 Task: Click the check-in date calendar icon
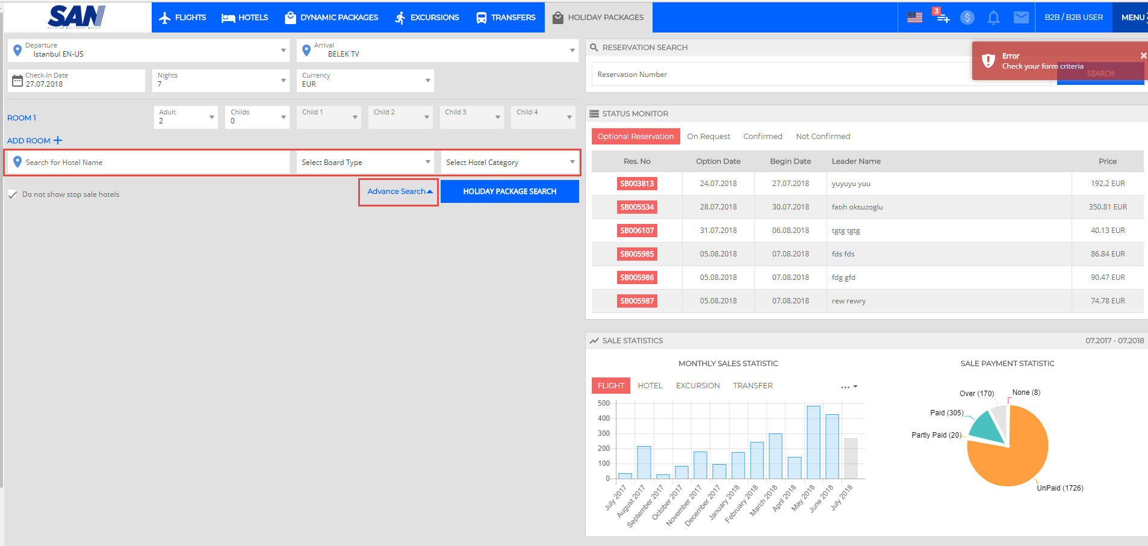pos(17,81)
